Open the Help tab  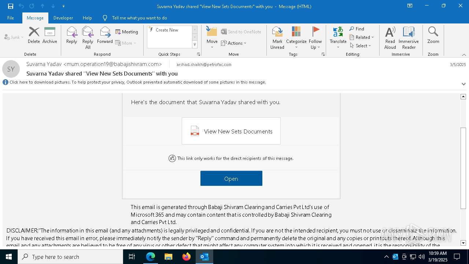[87, 18]
